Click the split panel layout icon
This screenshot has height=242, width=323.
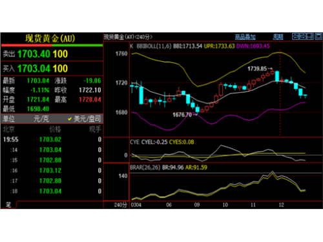pos(310,36)
